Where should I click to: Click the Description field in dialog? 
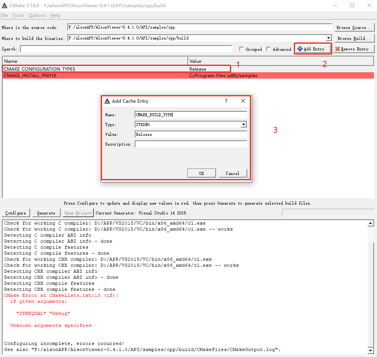(x=191, y=144)
